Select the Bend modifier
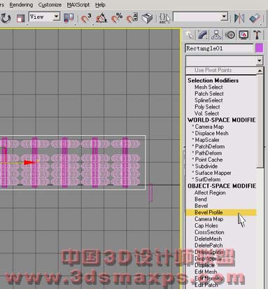Viewport: 268px width, 289px height. click(x=201, y=199)
